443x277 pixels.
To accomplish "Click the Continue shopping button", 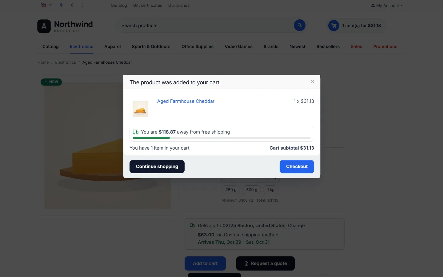I will (157, 167).
